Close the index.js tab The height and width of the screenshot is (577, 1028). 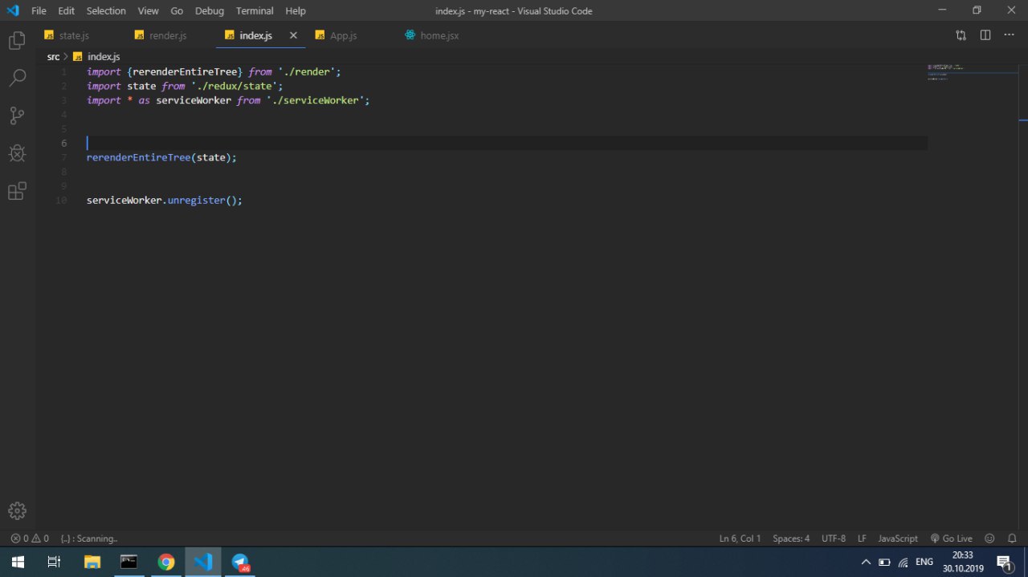293,35
